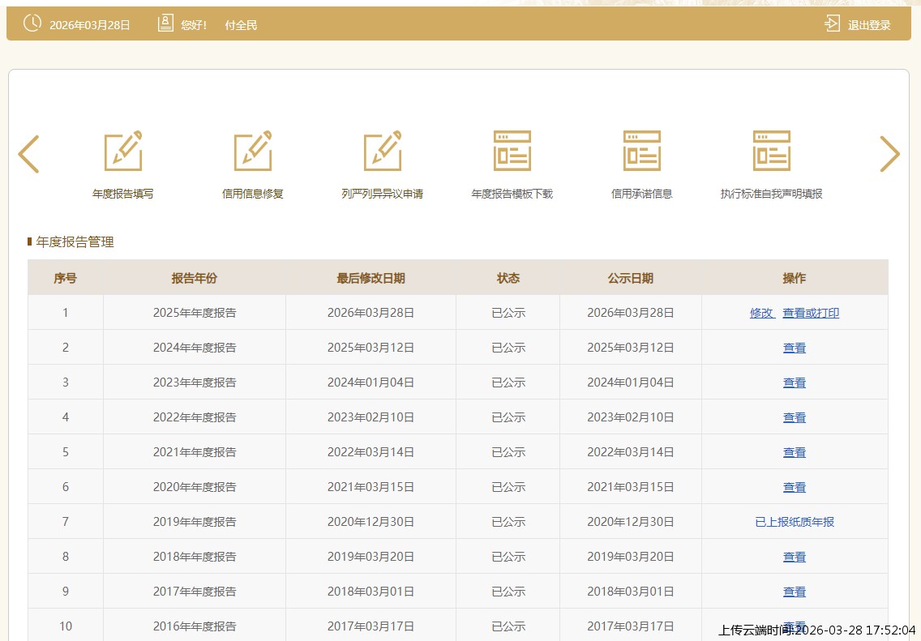View the 2024年年度报告 via 查看
The image size is (921, 641).
[x=795, y=348]
